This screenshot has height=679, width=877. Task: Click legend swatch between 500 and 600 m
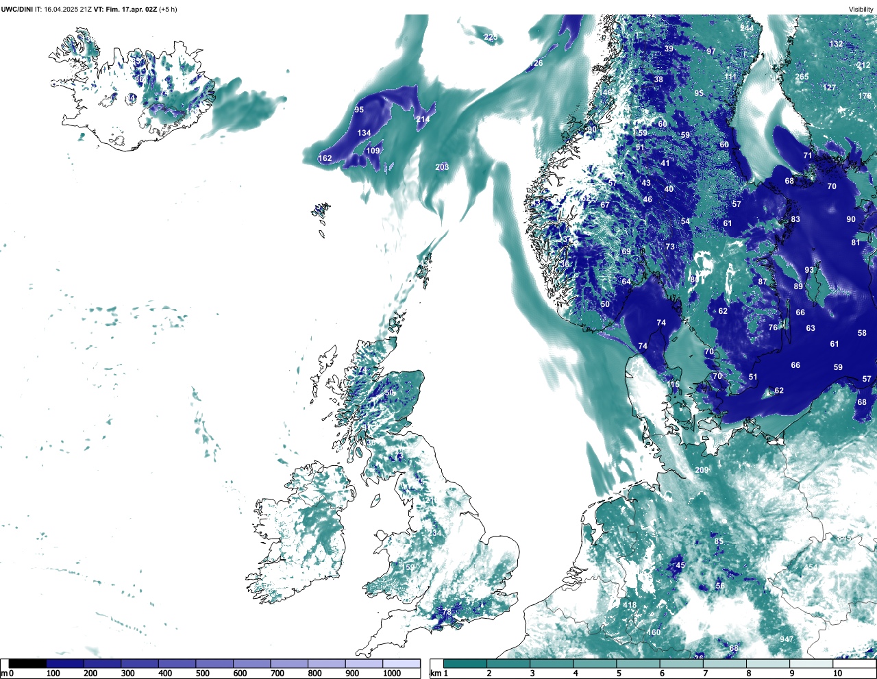[214, 664]
